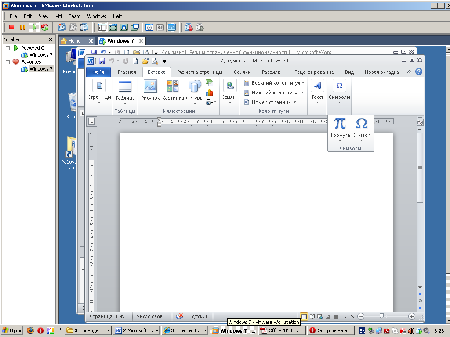
Task: Insert a picture via the Рисунок button
Action: (150, 90)
